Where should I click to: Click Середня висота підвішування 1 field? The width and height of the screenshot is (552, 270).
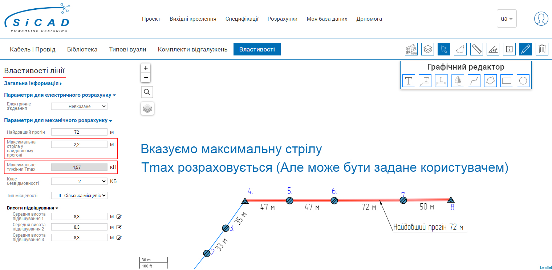coord(79,217)
